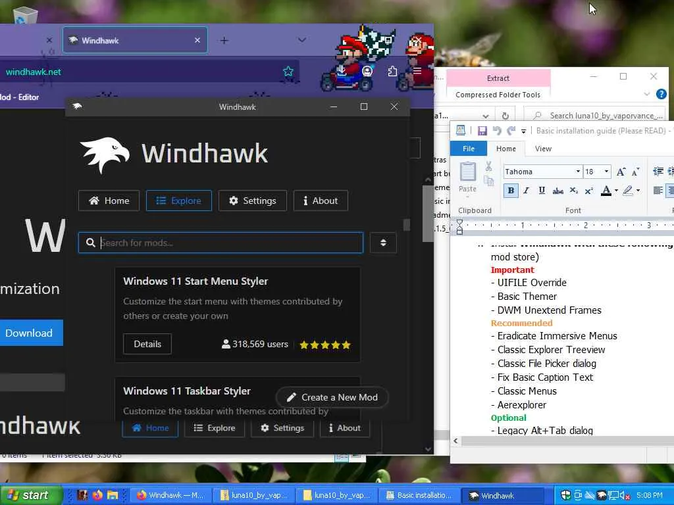Click the WordPad ruler indent marker
The height and width of the screenshot is (505, 674).
click(459, 227)
